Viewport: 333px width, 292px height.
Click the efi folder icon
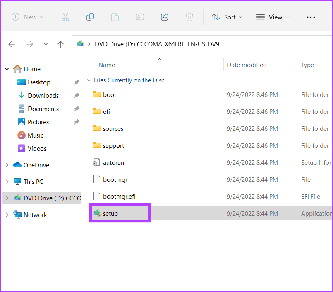coord(97,111)
